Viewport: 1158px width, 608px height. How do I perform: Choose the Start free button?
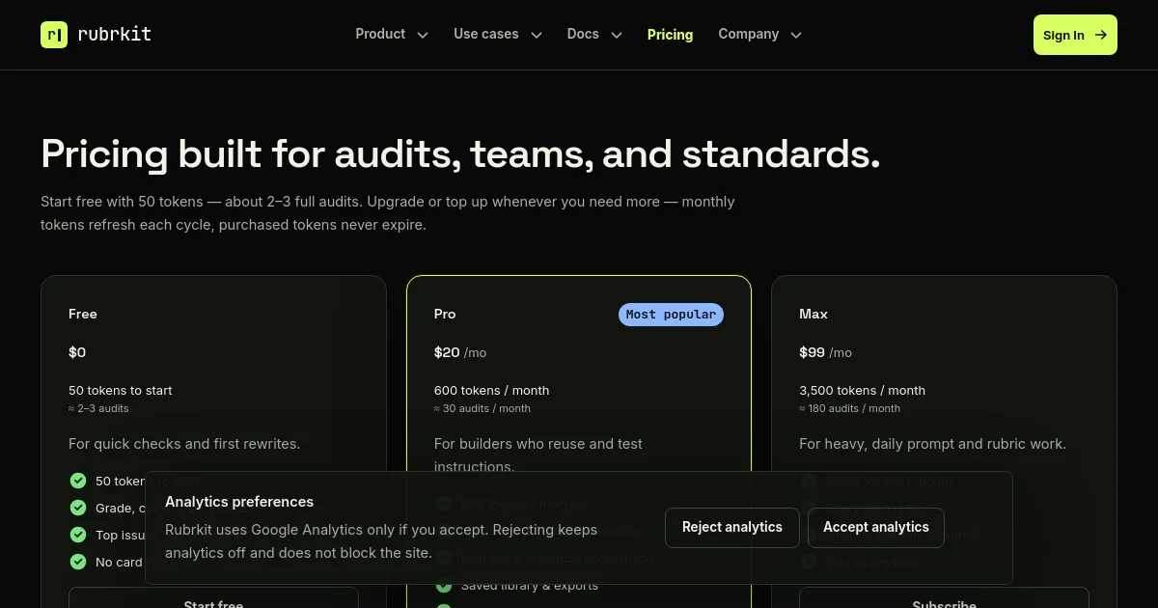213,597
